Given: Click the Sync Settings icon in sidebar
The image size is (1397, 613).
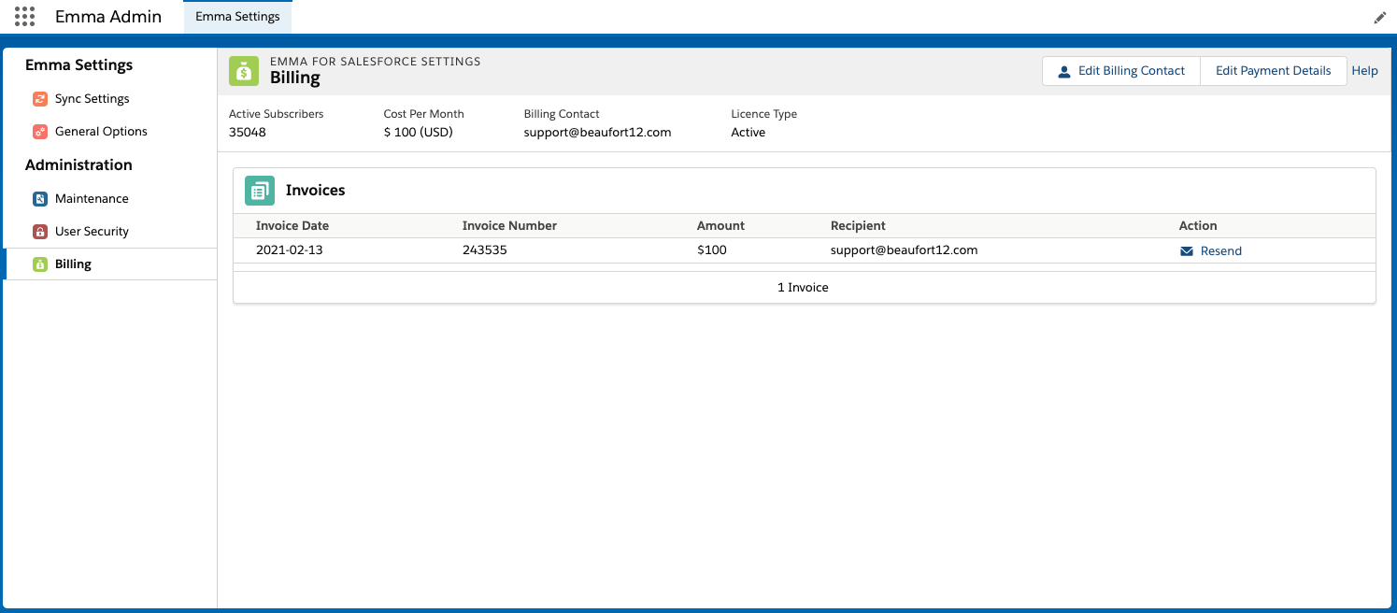Looking at the screenshot, I should 40,99.
